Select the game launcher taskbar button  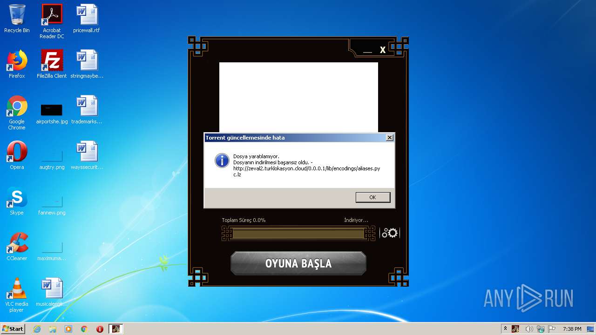coord(115,329)
